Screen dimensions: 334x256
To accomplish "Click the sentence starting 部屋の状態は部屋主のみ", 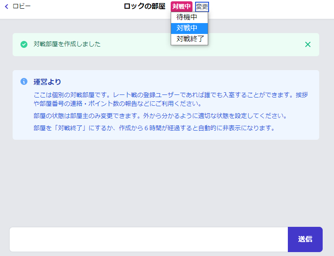I will click(x=160, y=116).
